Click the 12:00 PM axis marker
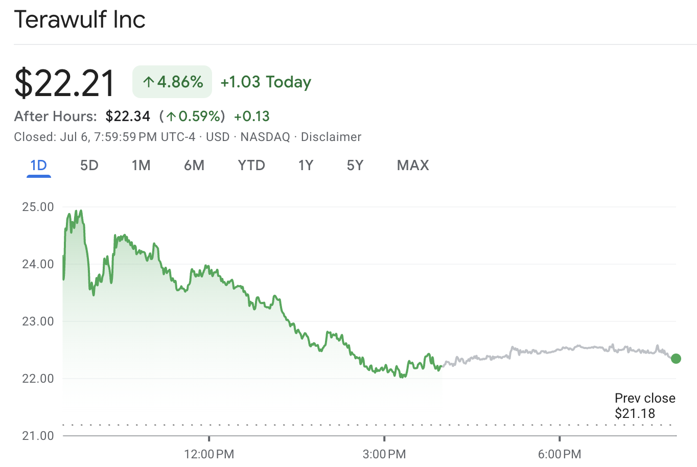 [209, 454]
